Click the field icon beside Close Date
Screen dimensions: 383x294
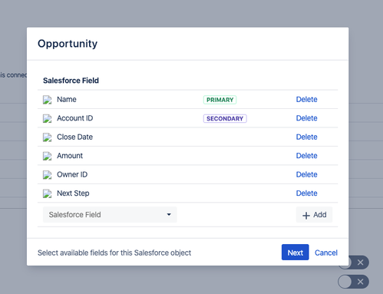[48, 137]
